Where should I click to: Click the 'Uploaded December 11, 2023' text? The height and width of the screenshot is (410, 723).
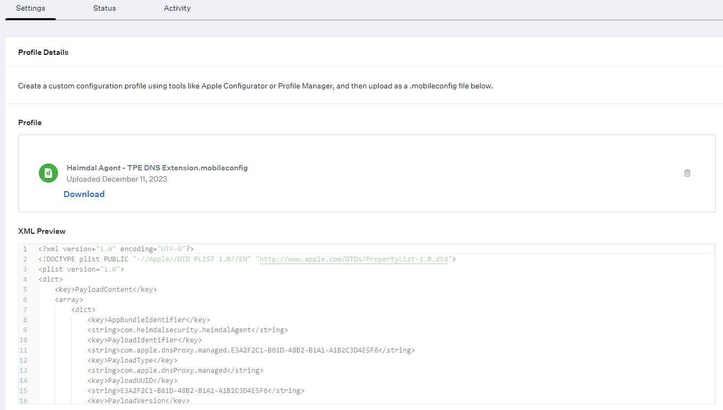(117, 179)
